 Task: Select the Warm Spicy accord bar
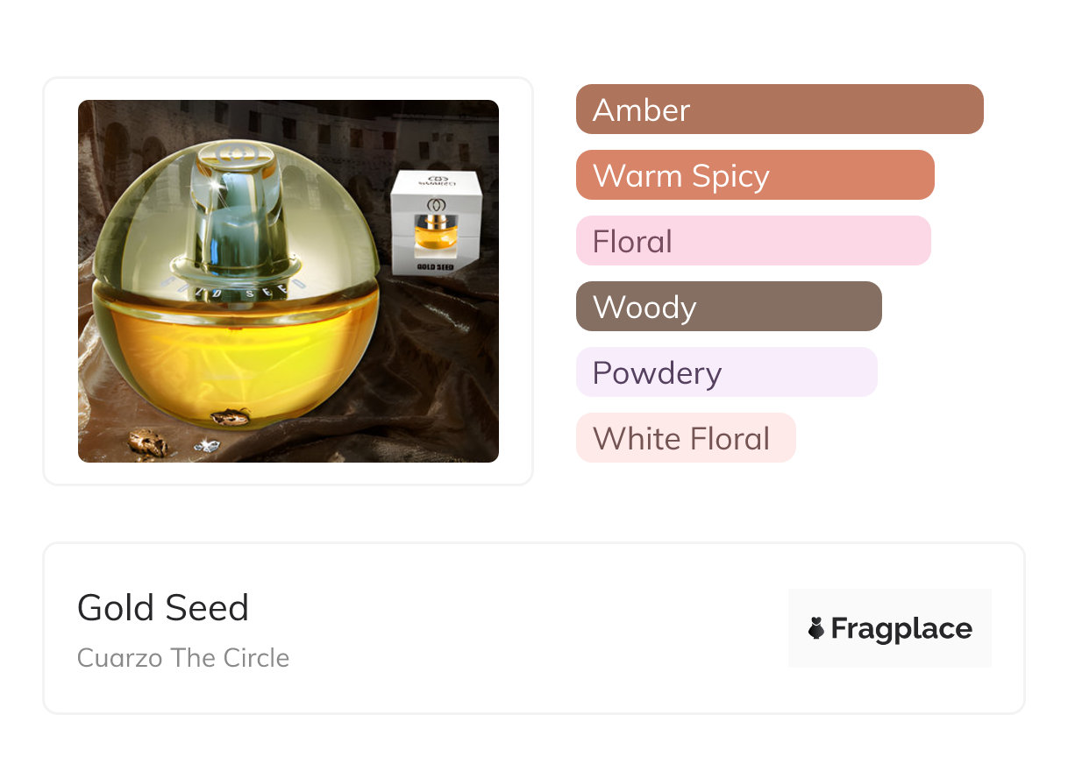(754, 175)
